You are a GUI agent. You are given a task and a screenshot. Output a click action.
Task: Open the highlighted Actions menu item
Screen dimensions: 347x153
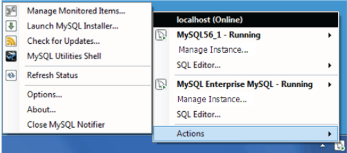click(x=246, y=134)
